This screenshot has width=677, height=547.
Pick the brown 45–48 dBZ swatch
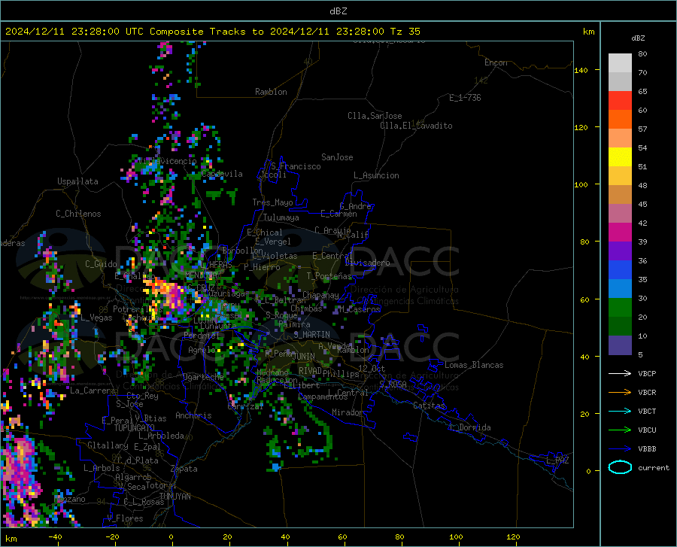click(x=620, y=195)
